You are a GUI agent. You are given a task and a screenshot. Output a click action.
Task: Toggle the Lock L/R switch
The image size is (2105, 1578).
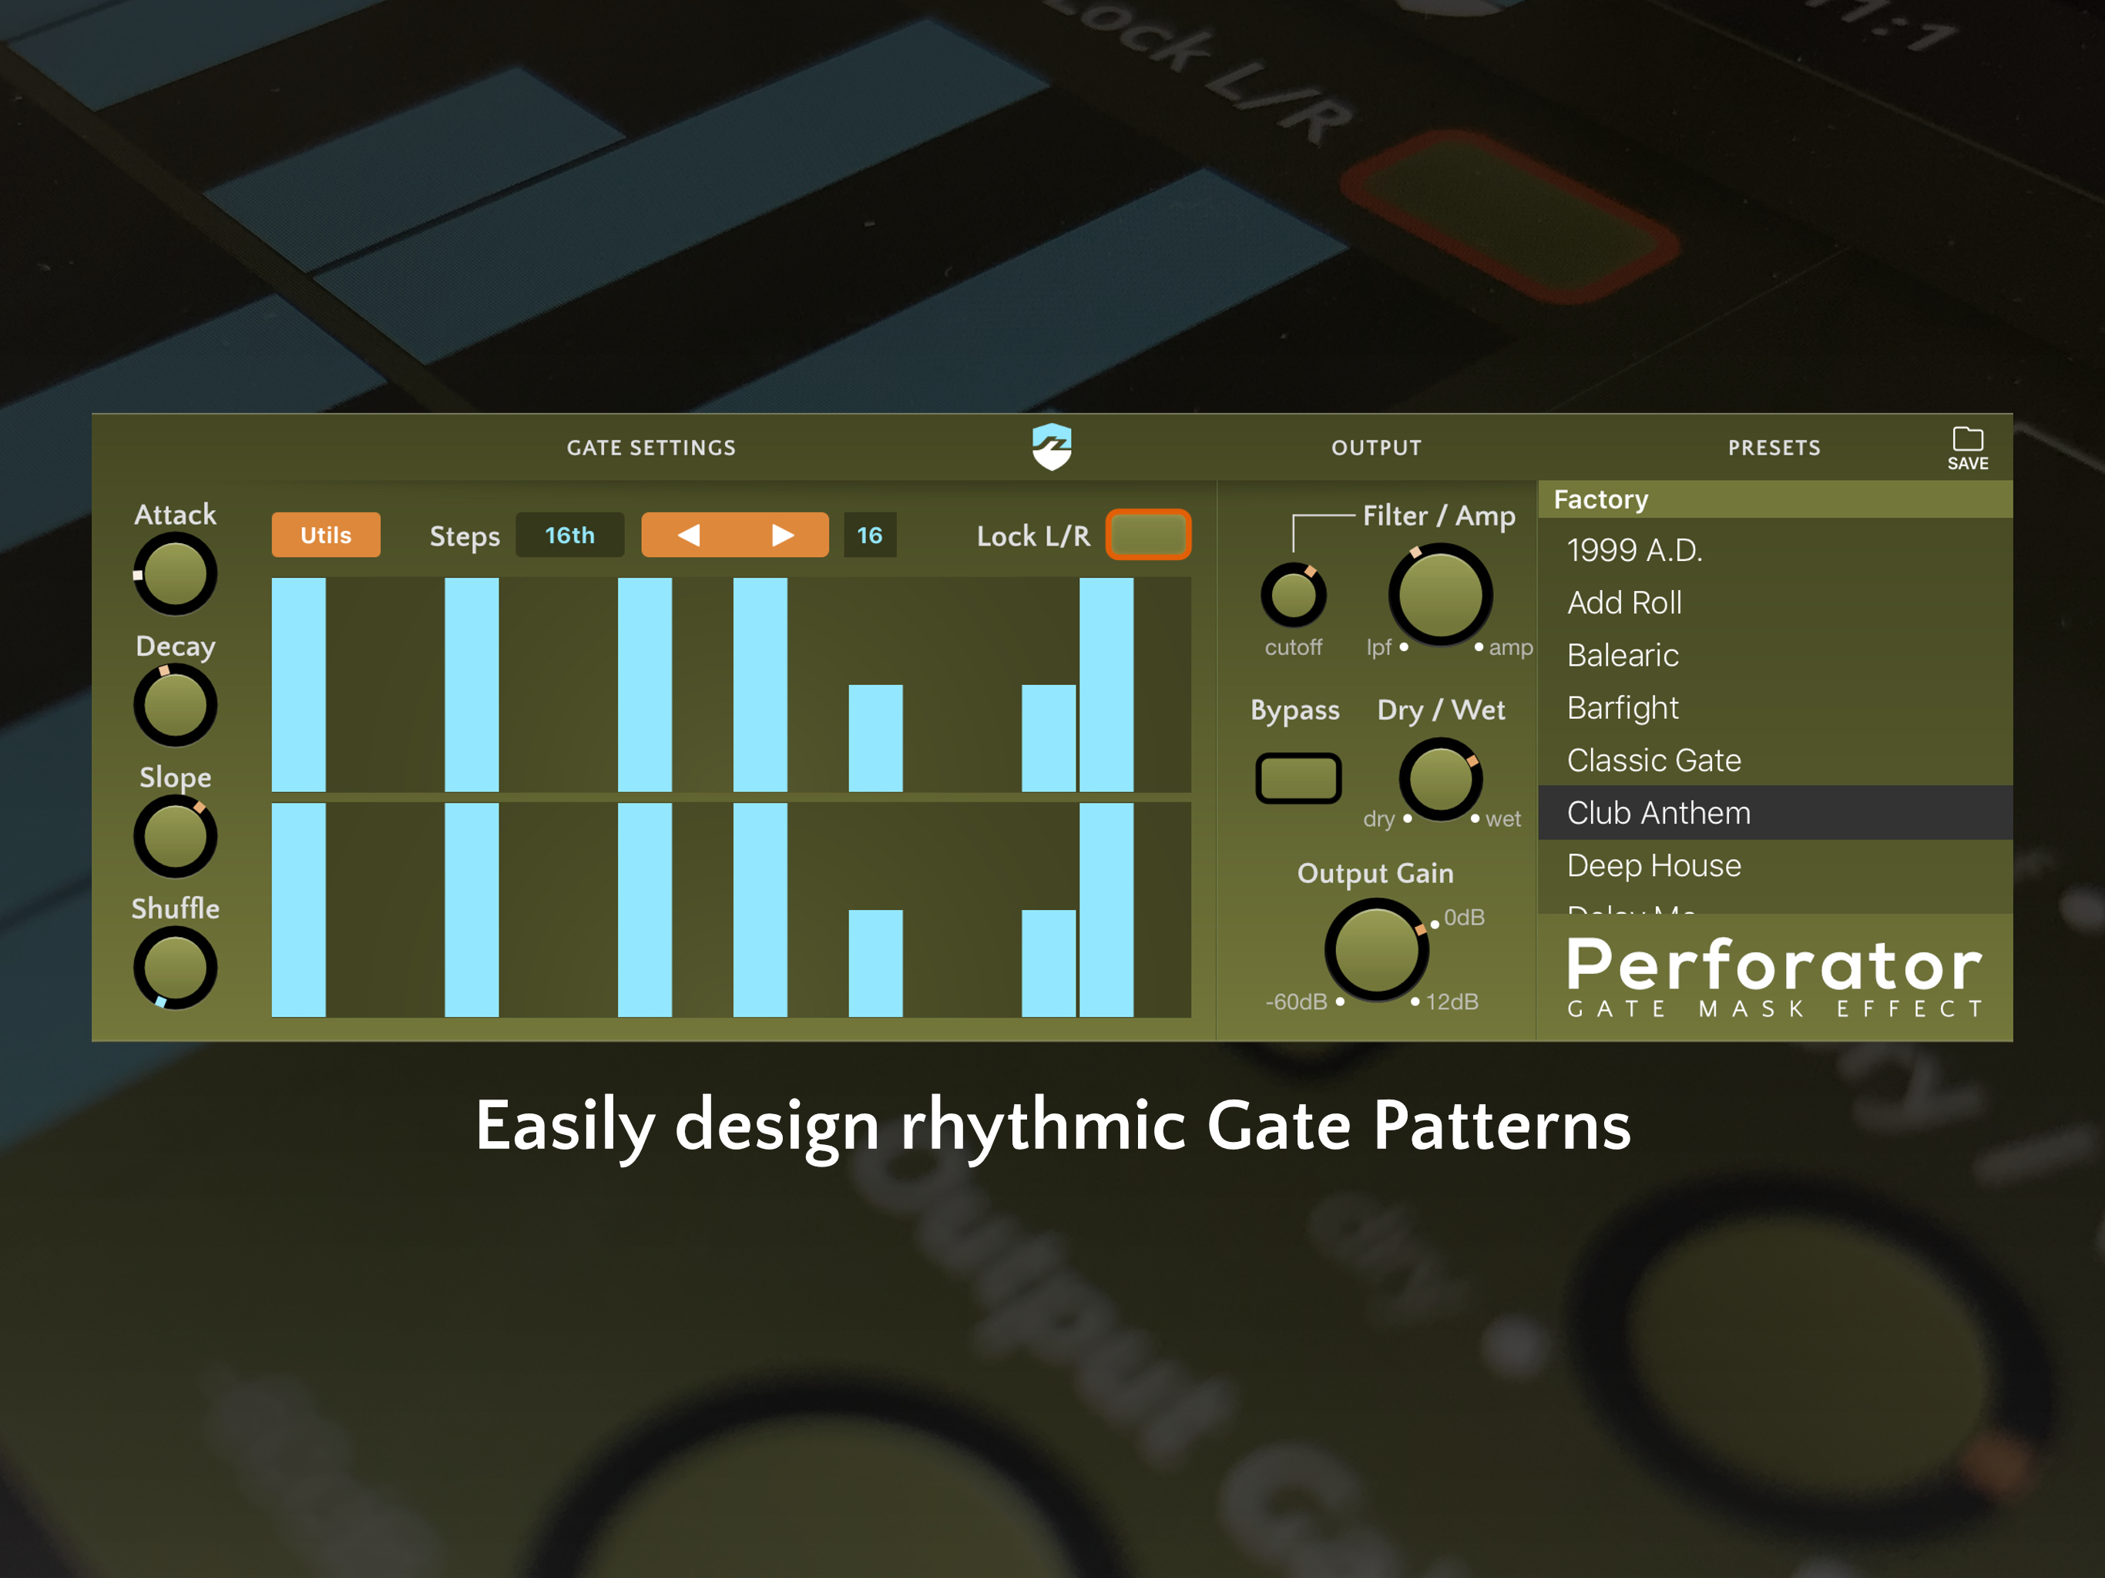pyautogui.click(x=1148, y=535)
